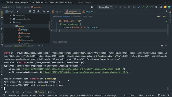172x97 pixels.
Task: Add a new terminal session
Action: tap(39, 46)
